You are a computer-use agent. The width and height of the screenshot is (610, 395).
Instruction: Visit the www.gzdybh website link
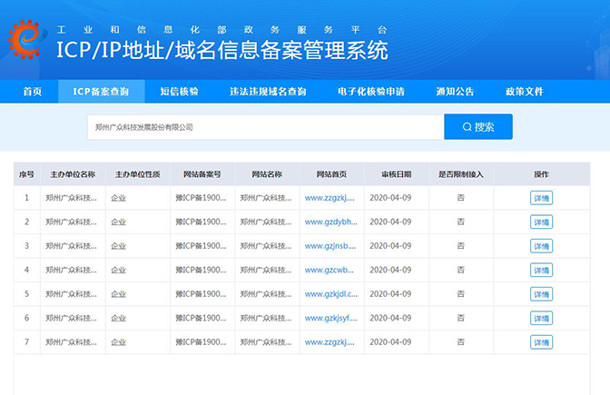(330, 222)
